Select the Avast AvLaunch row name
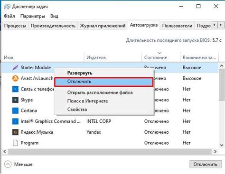This screenshot has width=225, height=174. [x=37, y=78]
